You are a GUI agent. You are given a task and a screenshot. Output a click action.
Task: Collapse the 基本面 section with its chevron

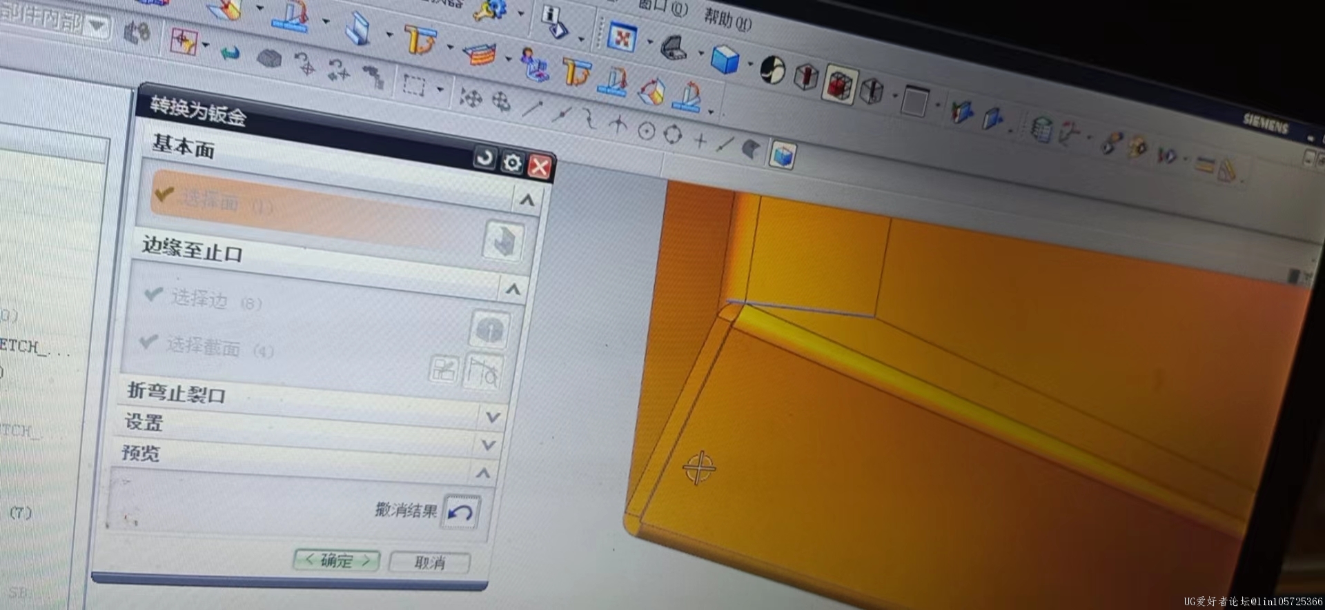[527, 200]
